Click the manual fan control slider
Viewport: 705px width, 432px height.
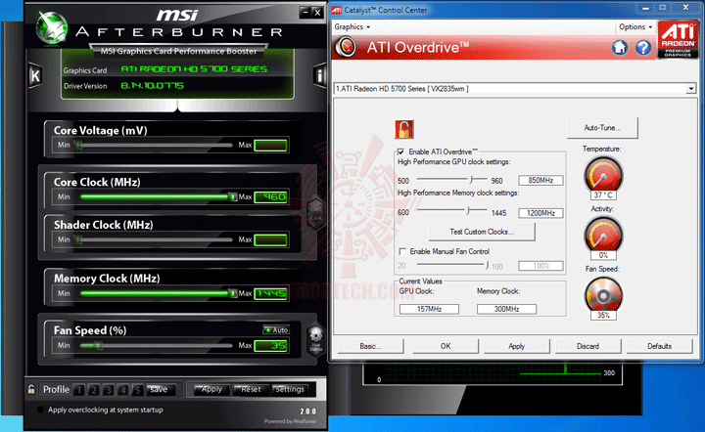(452, 265)
